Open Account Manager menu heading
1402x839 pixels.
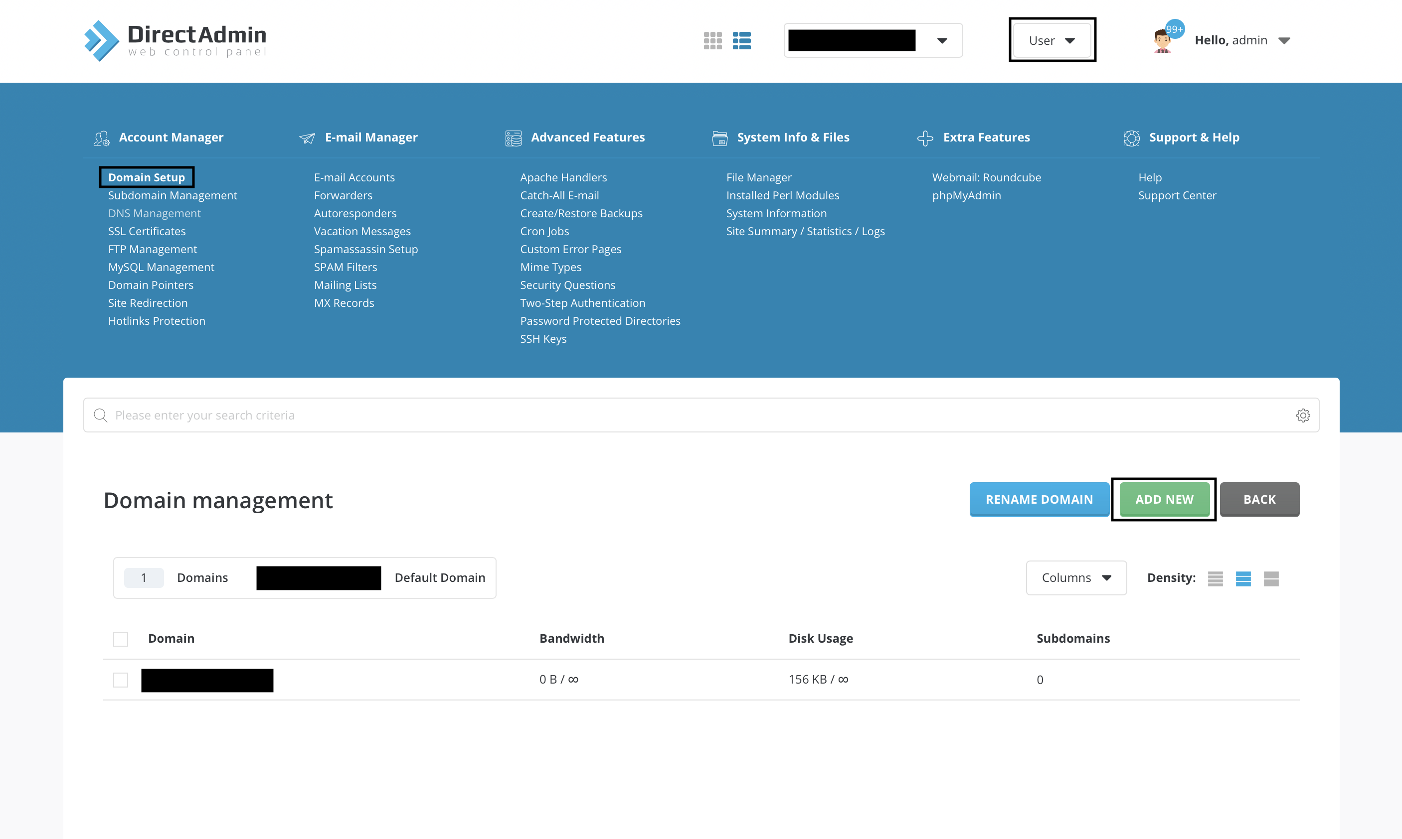tap(171, 138)
